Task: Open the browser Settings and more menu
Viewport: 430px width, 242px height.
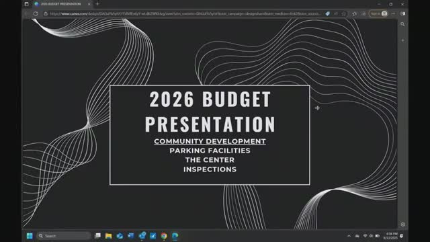Action: click(393, 13)
